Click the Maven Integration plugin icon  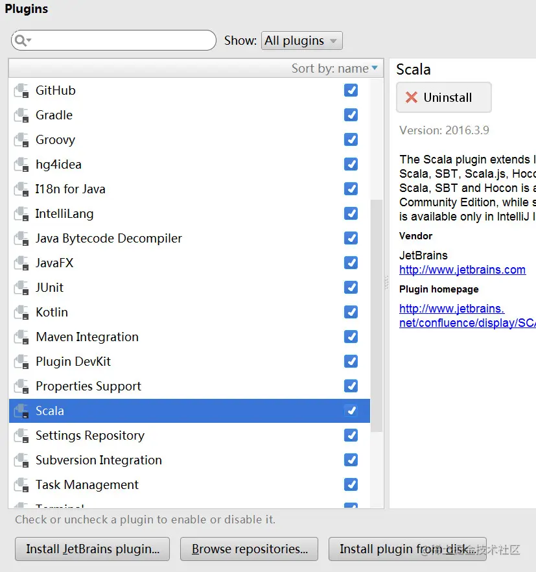(21, 337)
